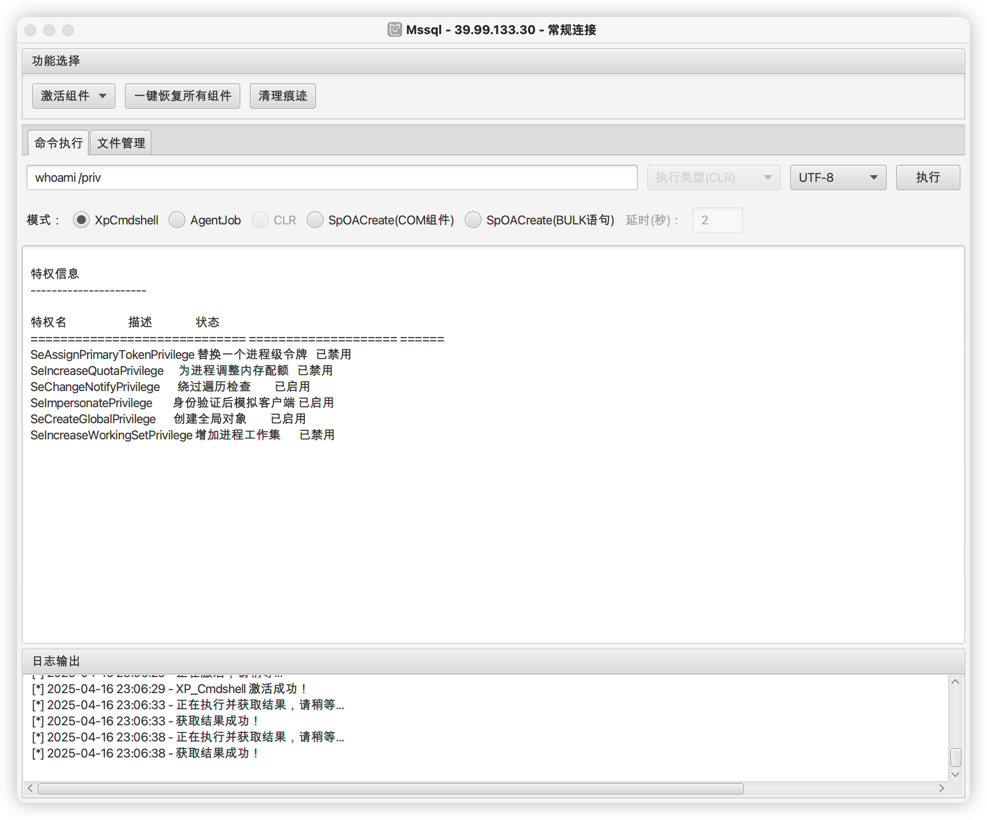Click the horizontal scrollbar right arrow
The width and height of the screenshot is (987, 820).
click(x=942, y=788)
